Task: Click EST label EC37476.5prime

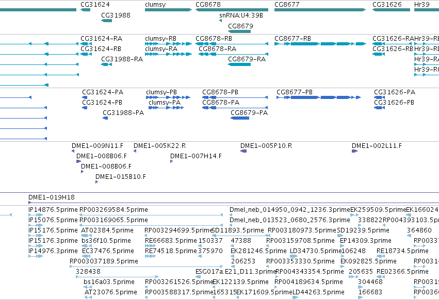Action: [108, 252]
